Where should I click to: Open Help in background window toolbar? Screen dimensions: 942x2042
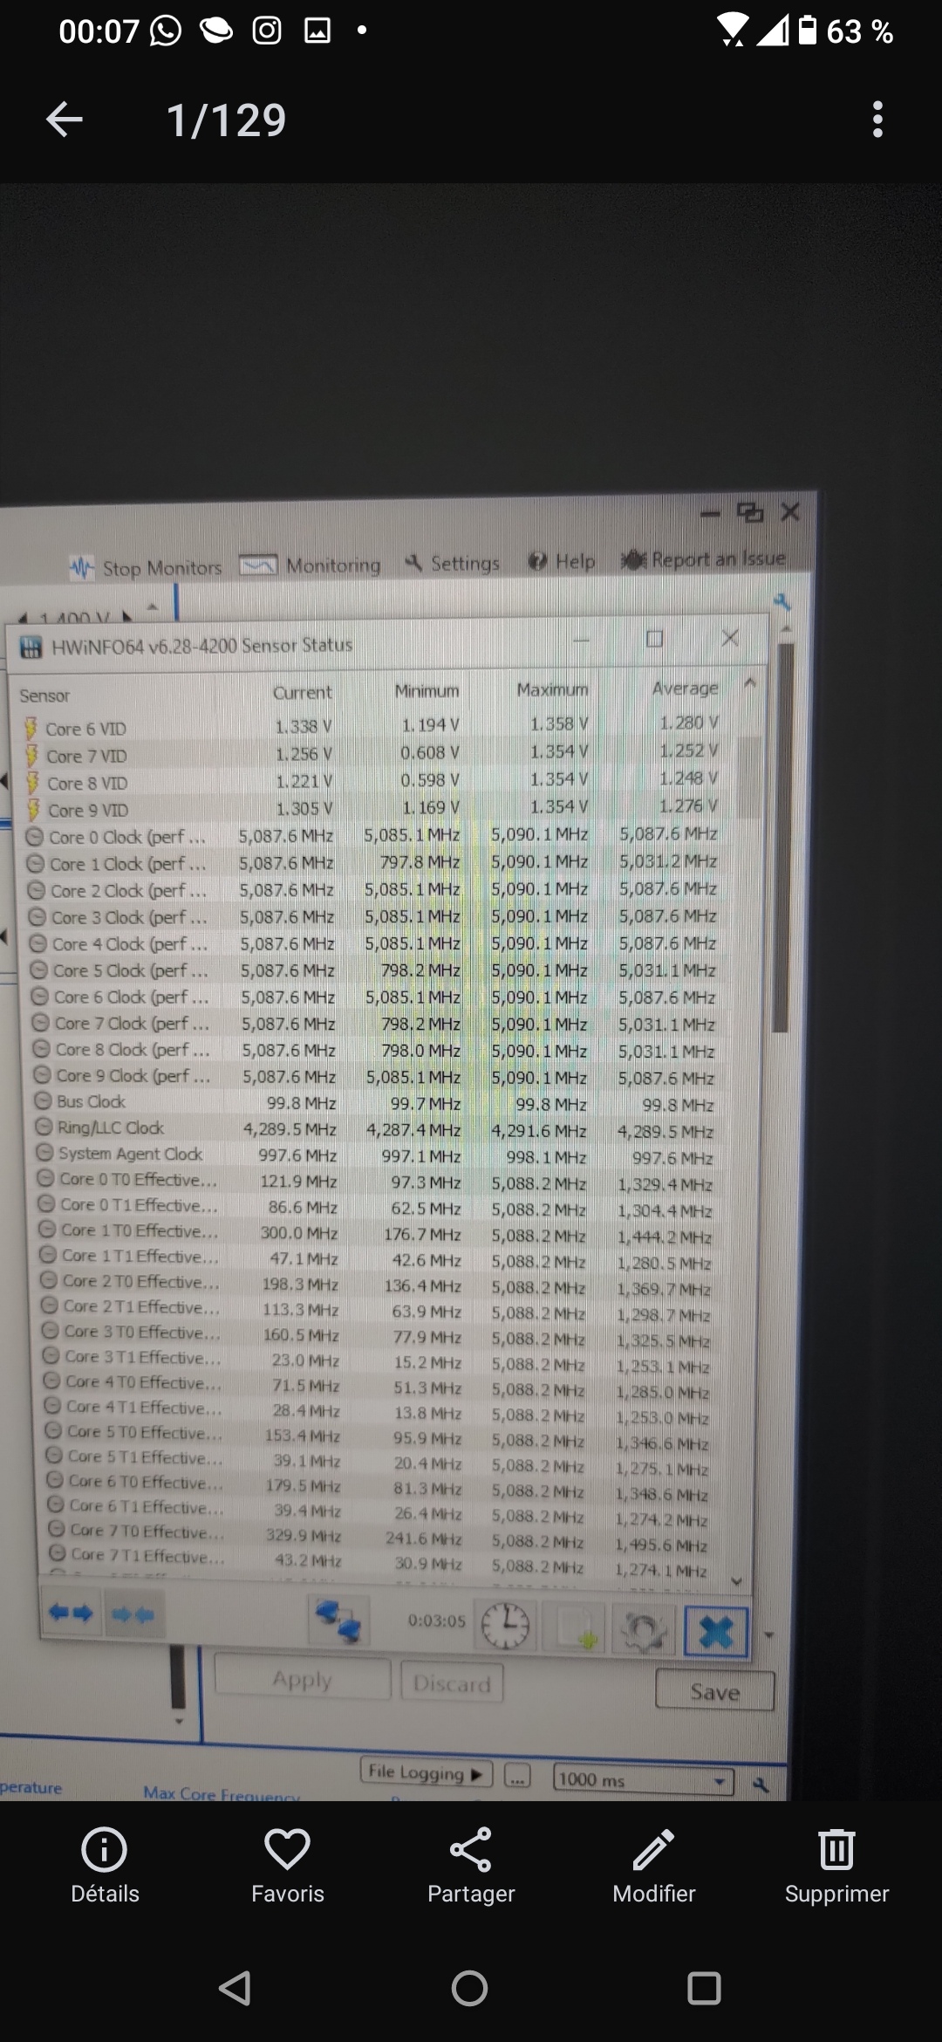562,561
